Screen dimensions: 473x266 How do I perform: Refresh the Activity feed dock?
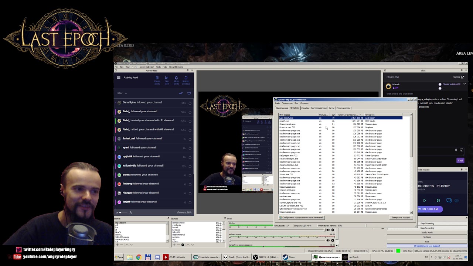click(116, 71)
